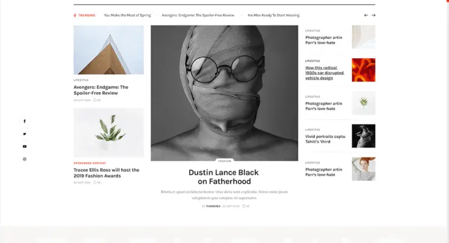Open 'How this radical 1930s car' article
449x243 pixels.
[325, 73]
